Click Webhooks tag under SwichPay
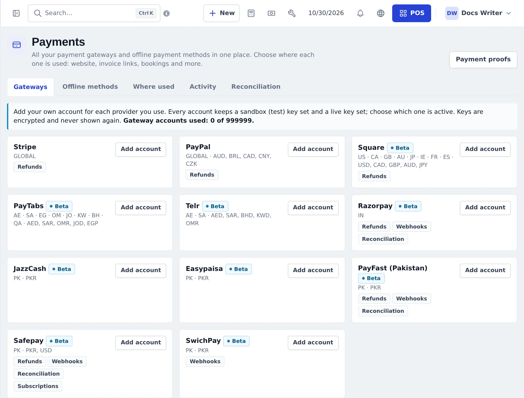Viewport: 524px width, 398px height. click(205, 361)
